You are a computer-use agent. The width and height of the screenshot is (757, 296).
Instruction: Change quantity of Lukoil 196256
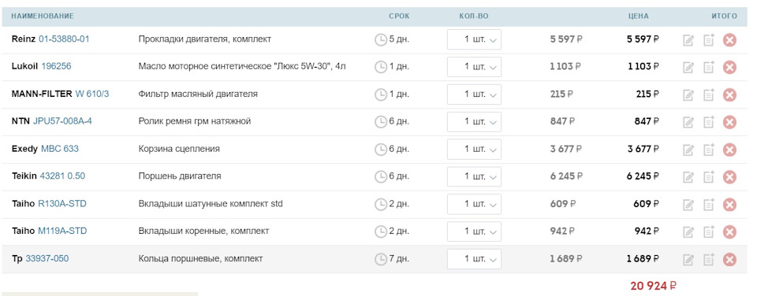tap(474, 67)
